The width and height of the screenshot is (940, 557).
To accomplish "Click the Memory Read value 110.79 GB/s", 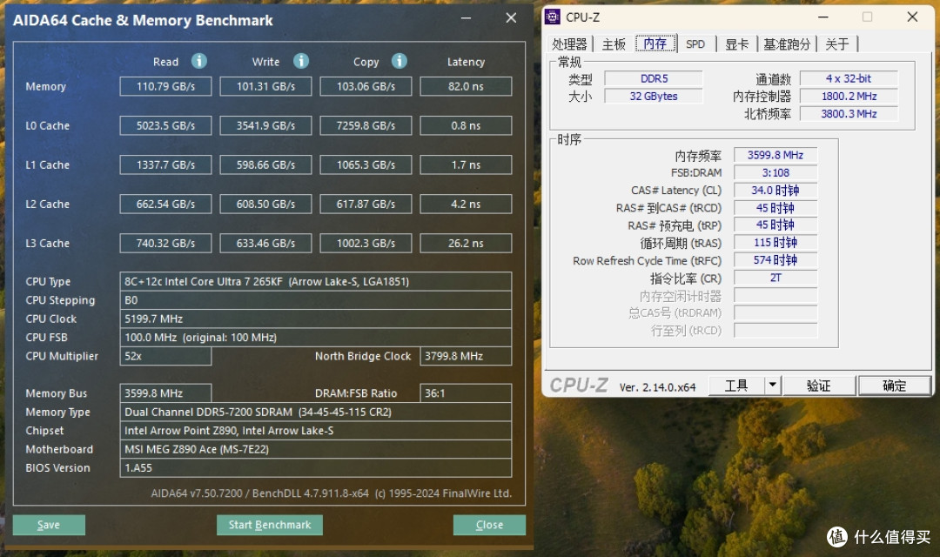I will pyautogui.click(x=165, y=86).
